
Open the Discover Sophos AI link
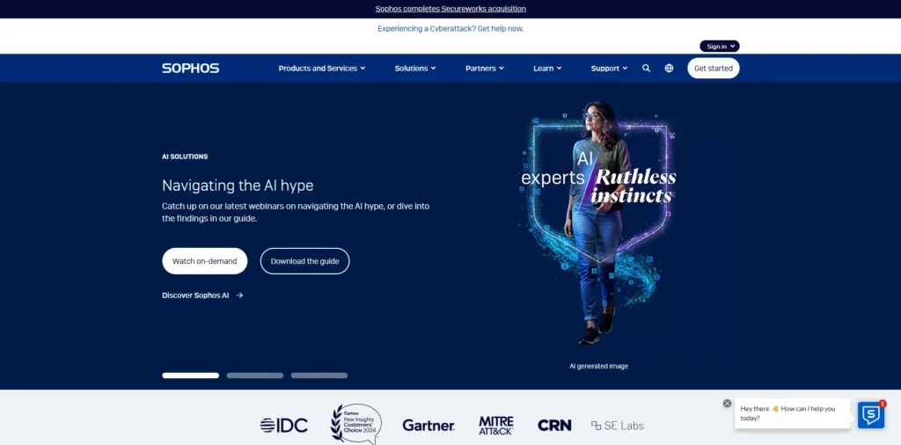coord(202,295)
